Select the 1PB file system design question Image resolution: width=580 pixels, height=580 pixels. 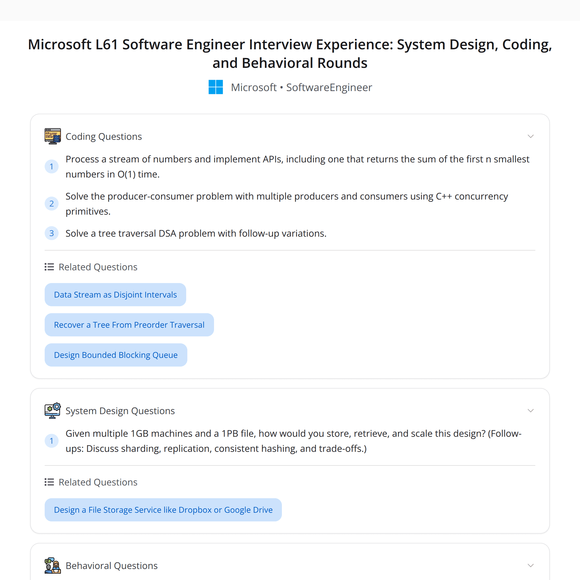pyautogui.click(x=293, y=441)
